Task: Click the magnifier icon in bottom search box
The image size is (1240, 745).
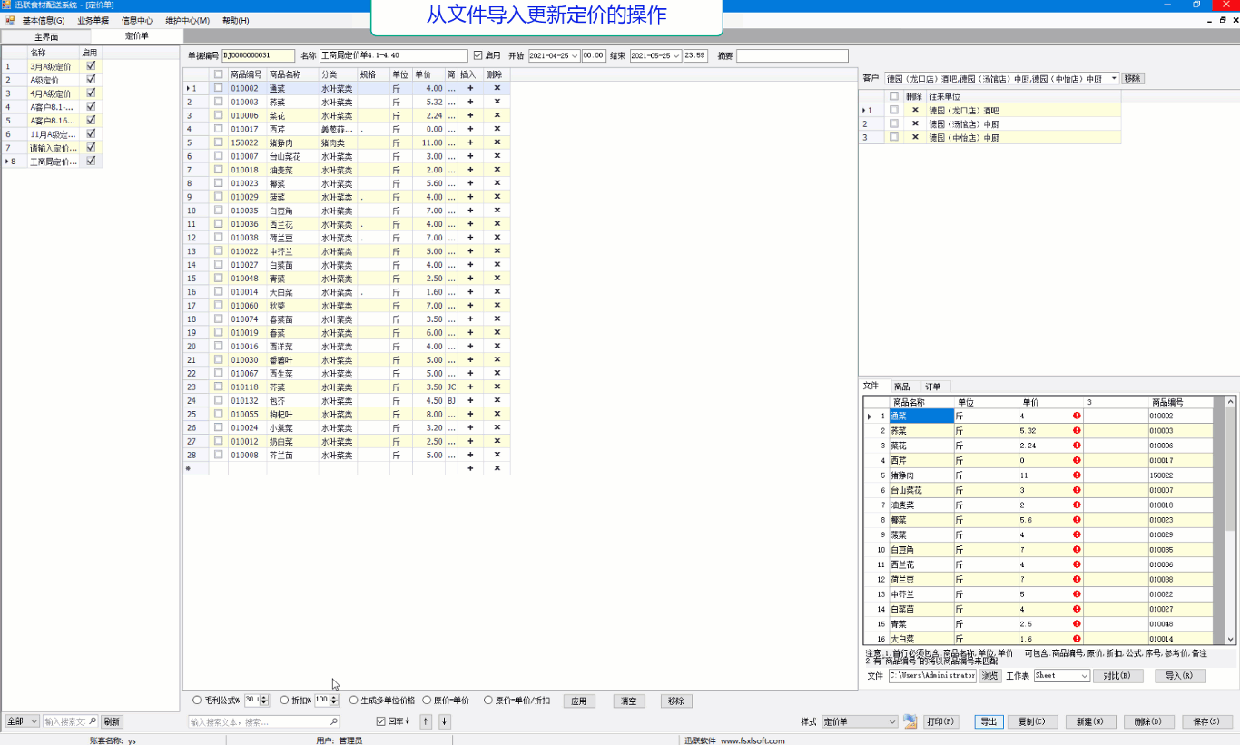Action: (x=333, y=722)
